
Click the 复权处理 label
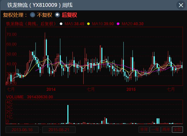click(x=15, y=15)
